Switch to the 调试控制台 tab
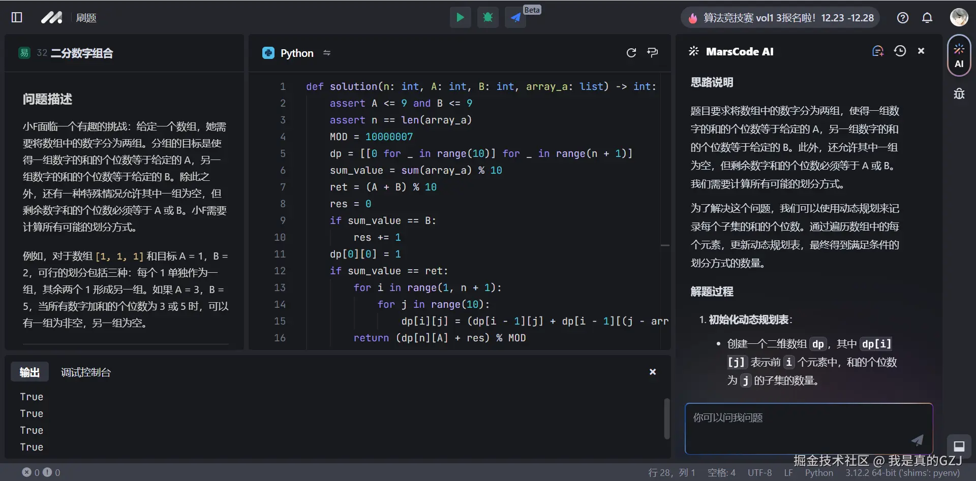 pyautogui.click(x=85, y=372)
